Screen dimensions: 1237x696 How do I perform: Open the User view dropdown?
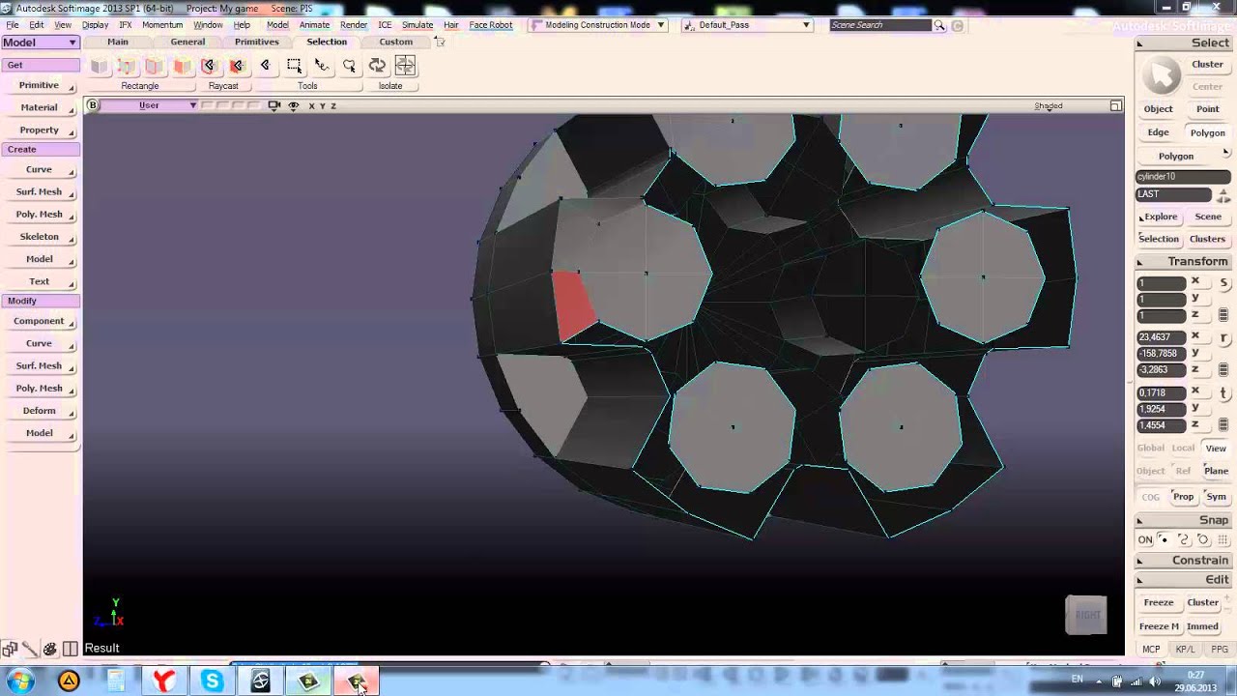click(149, 105)
